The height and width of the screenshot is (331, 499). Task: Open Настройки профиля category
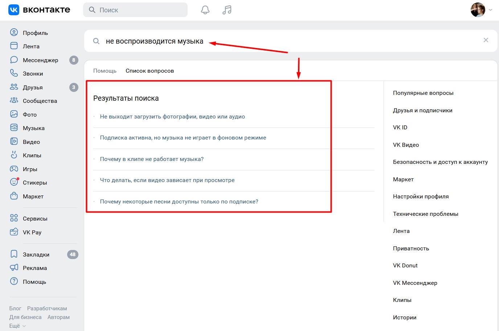(421, 197)
